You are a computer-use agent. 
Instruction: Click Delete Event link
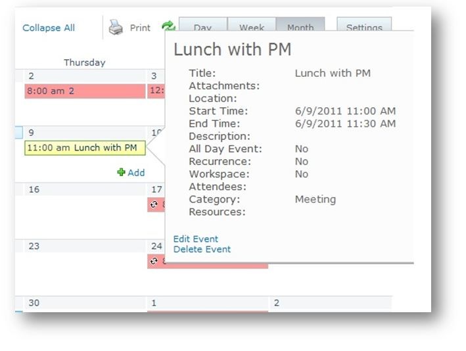coord(202,249)
